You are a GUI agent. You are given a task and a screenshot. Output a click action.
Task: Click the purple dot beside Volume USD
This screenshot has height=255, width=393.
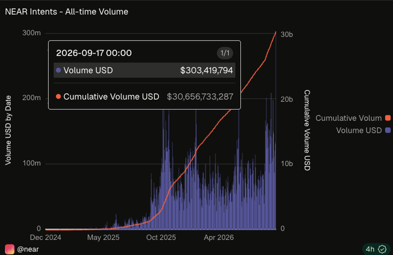pyautogui.click(x=58, y=70)
